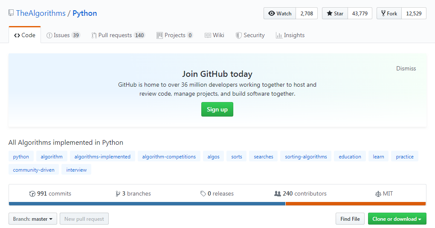
Task: Open the Insights tab
Action: tap(290, 35)
